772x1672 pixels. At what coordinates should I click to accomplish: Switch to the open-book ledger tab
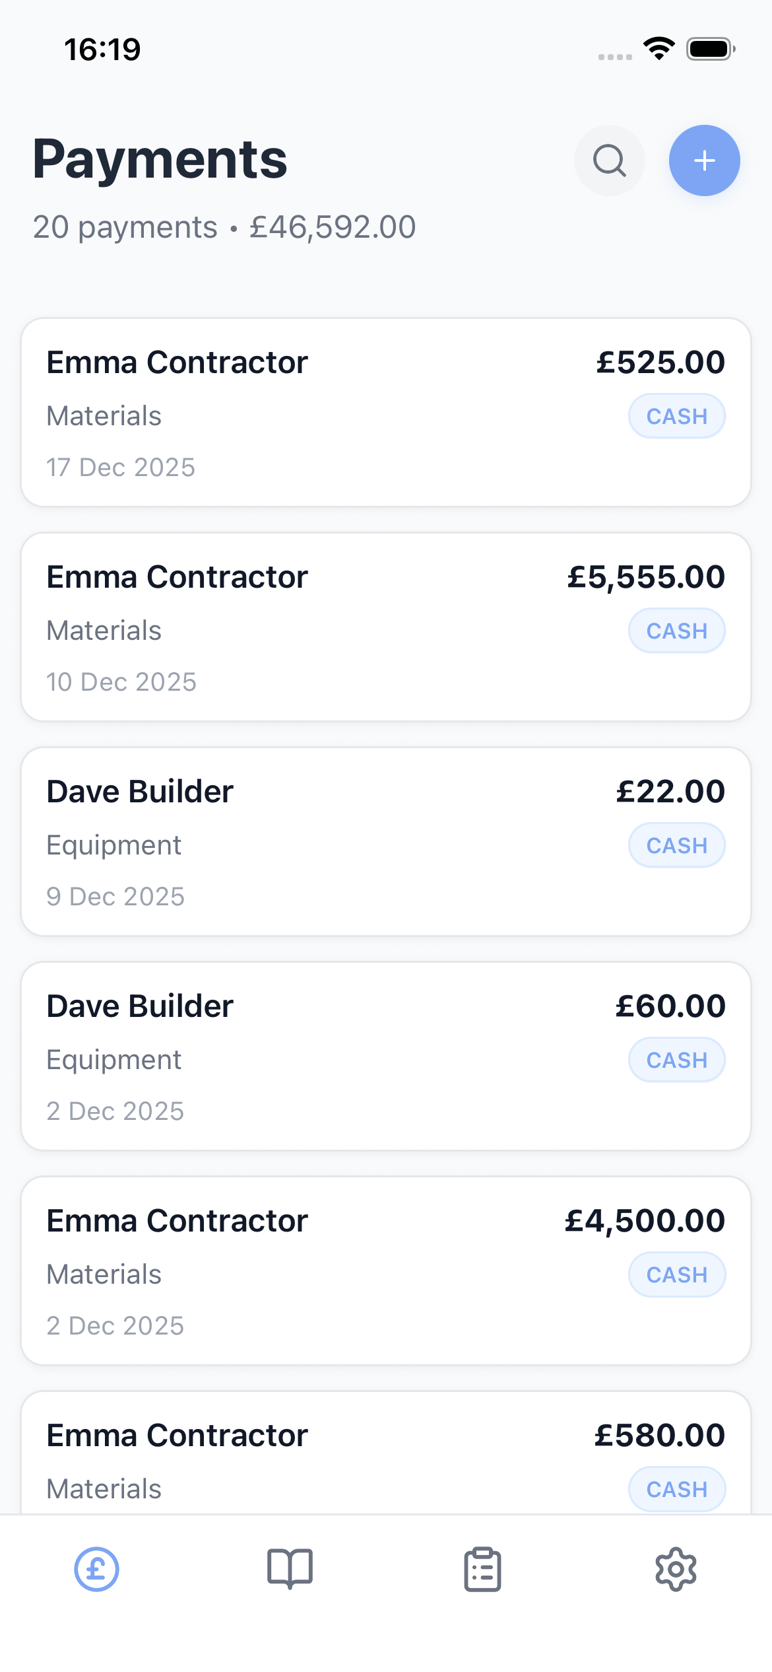coord(290,1569)
